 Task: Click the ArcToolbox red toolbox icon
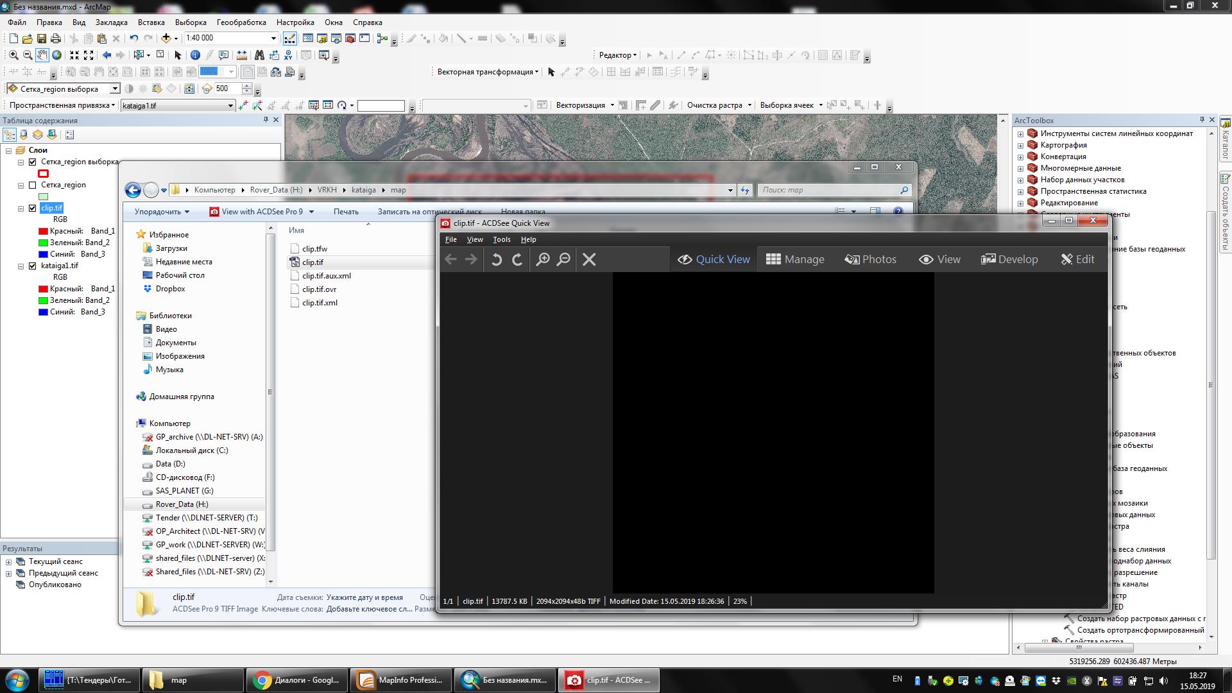[x=350, y=38]
